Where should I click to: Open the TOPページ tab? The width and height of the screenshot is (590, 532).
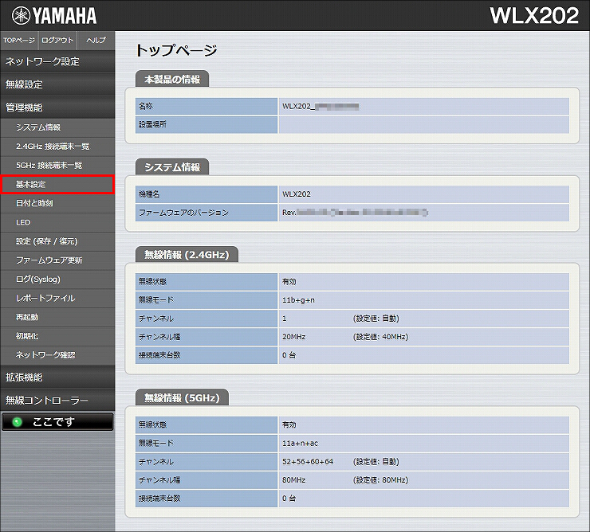point(19,41)
